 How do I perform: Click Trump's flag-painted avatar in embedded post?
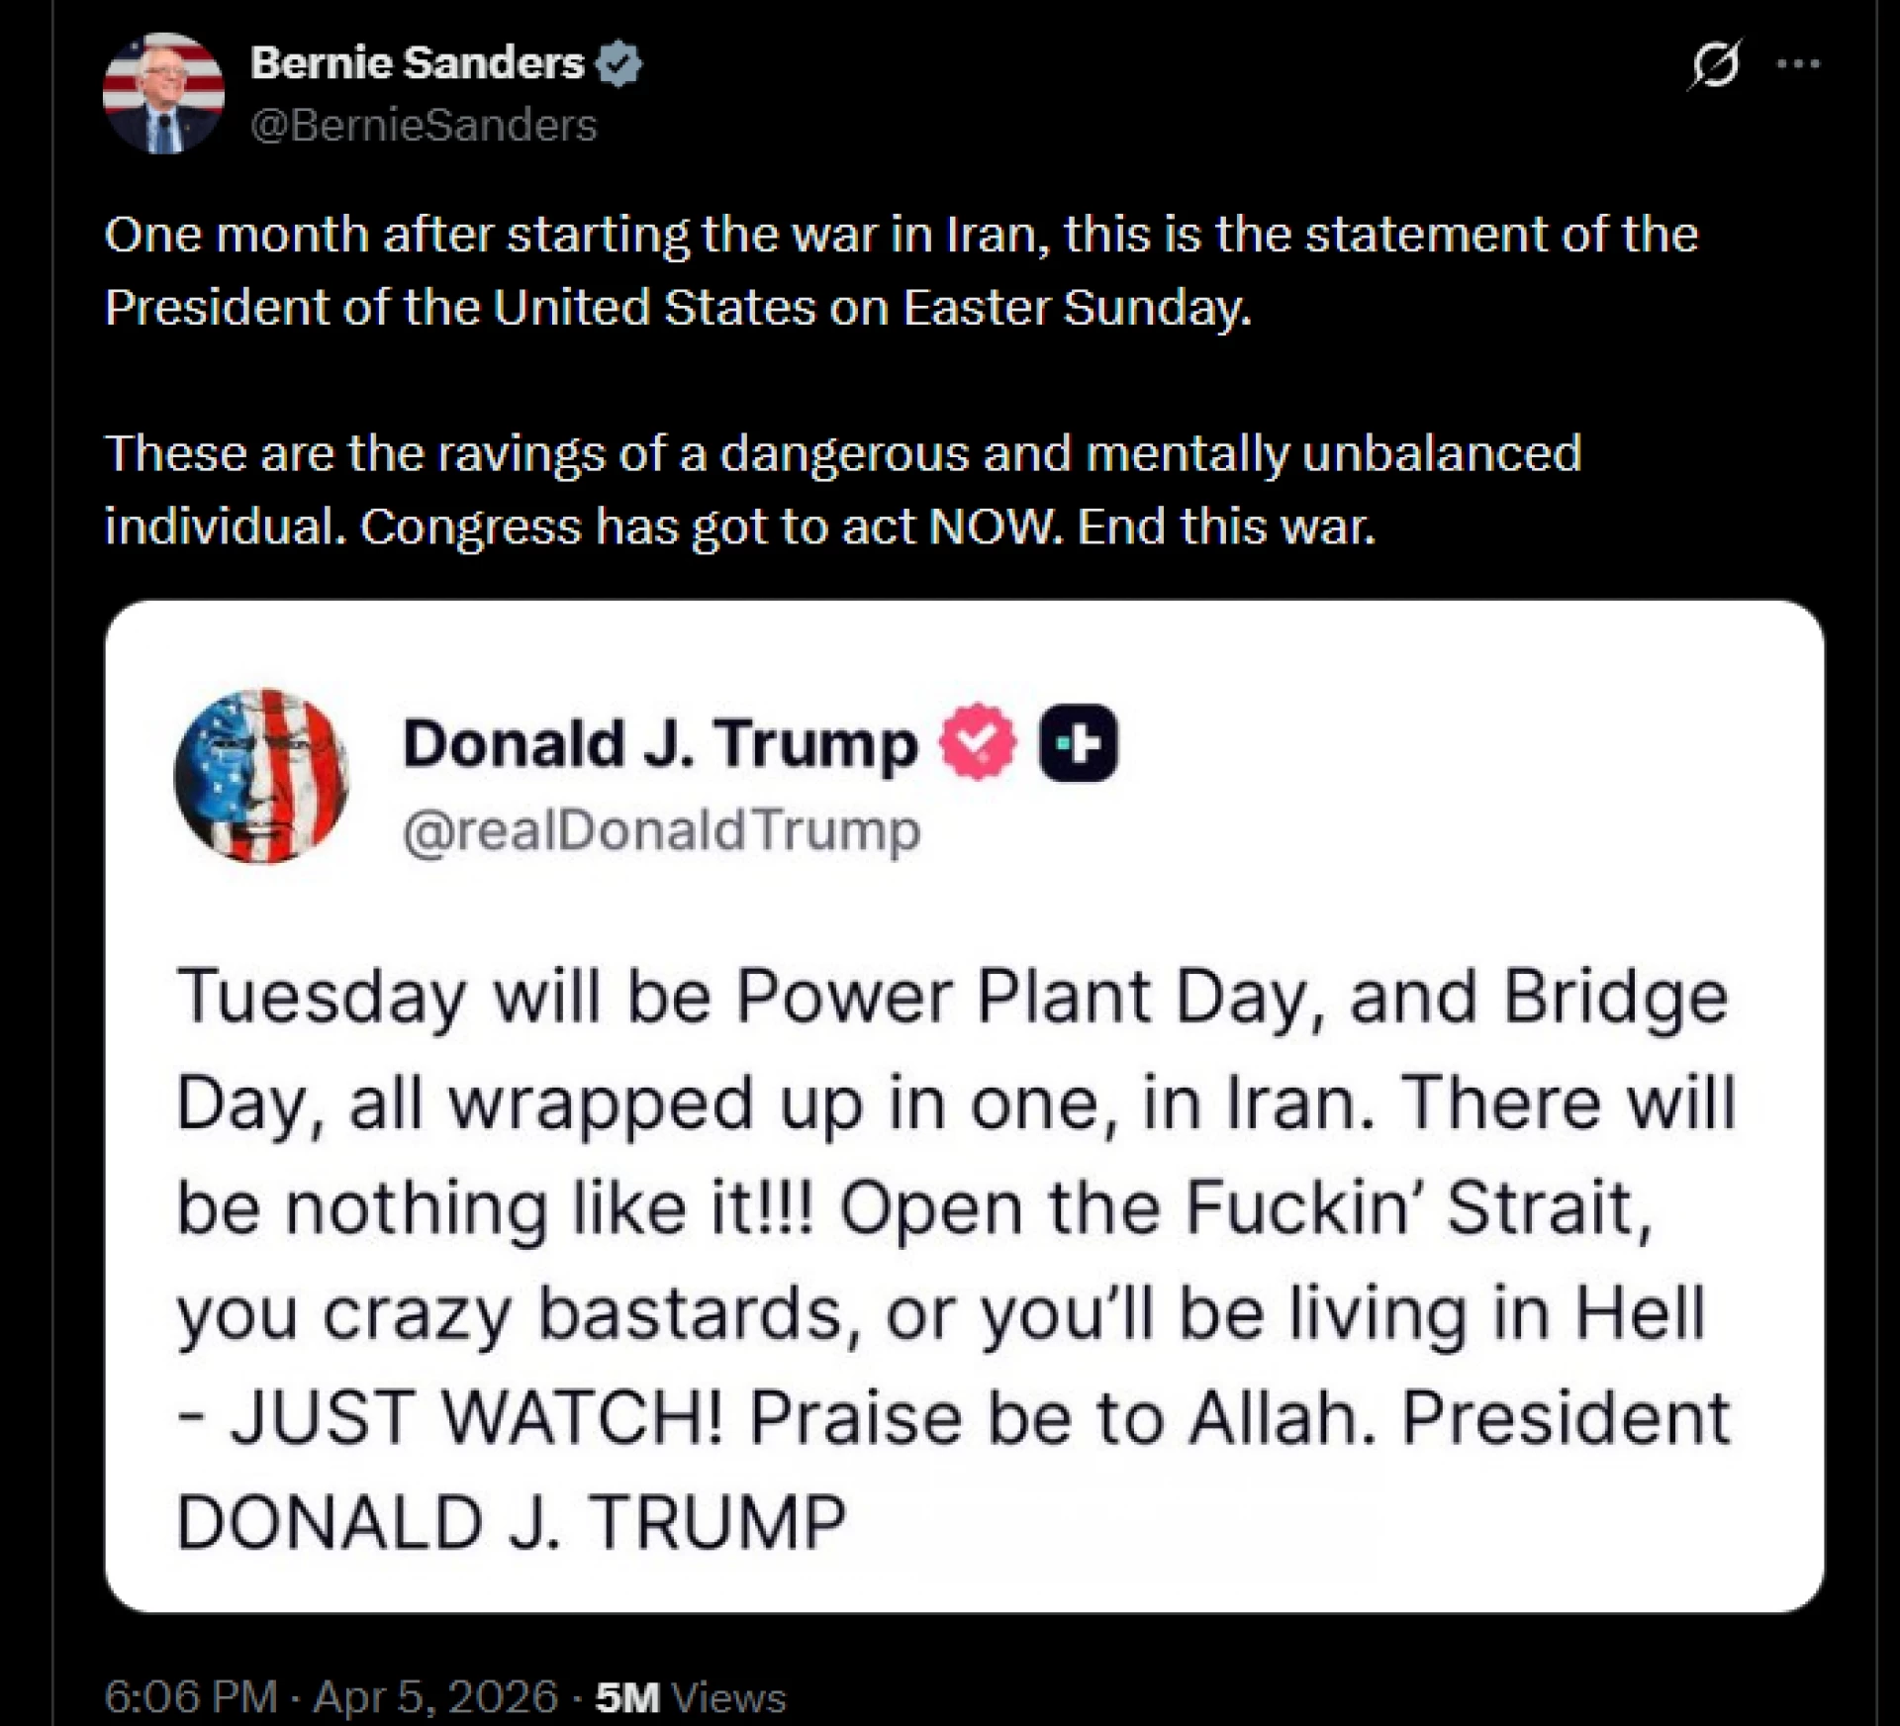(261, 776)
